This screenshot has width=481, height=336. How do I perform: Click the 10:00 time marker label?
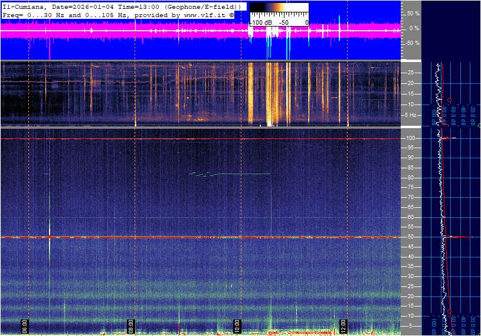point(237,325)
